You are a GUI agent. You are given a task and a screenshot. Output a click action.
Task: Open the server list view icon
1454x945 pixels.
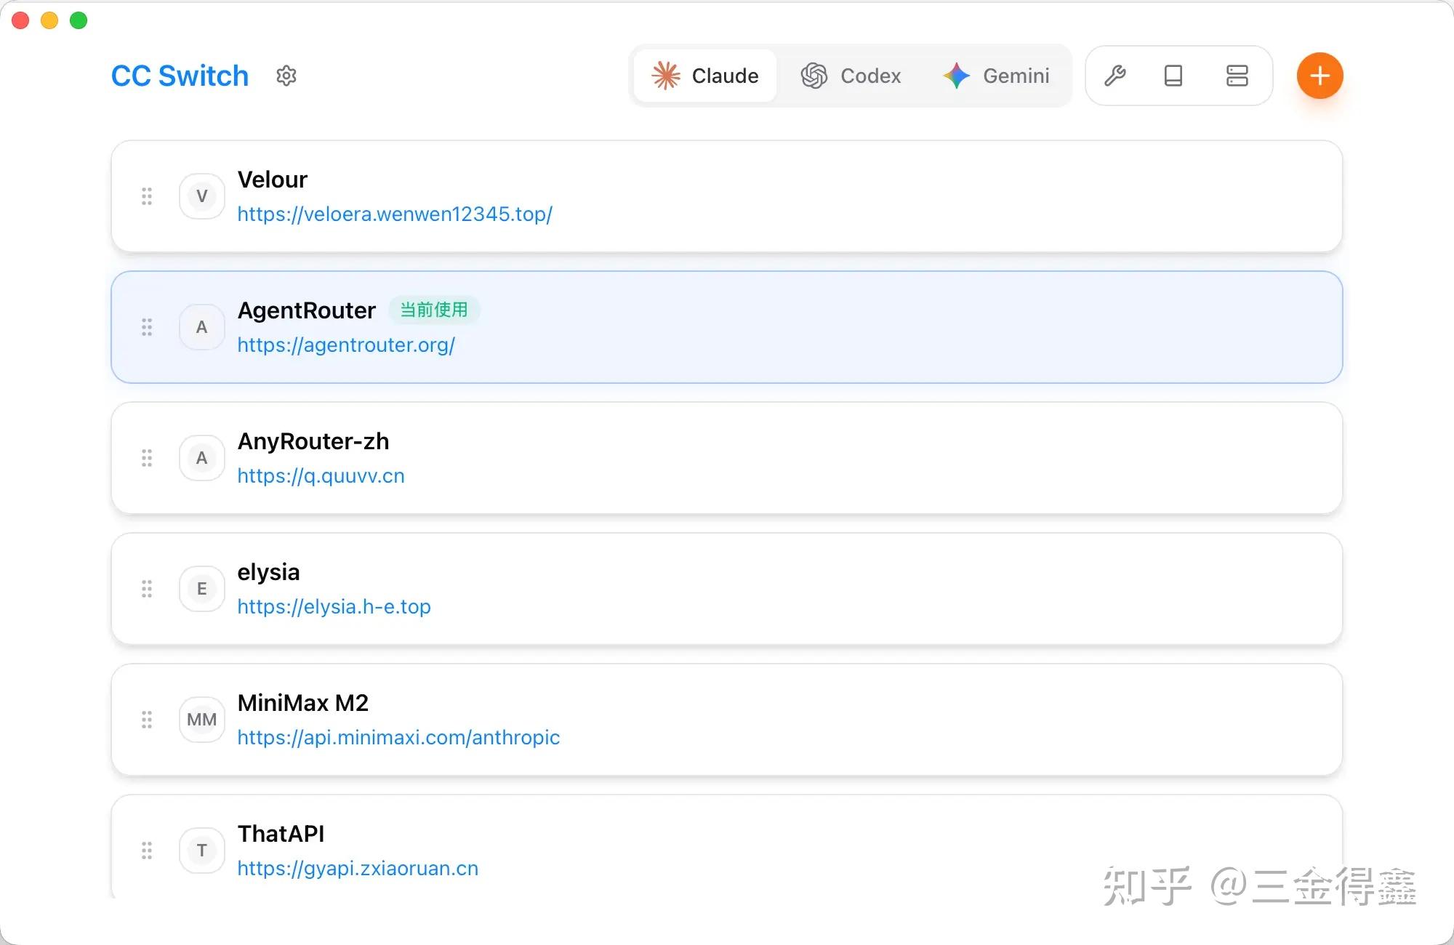coord(1237,75)
